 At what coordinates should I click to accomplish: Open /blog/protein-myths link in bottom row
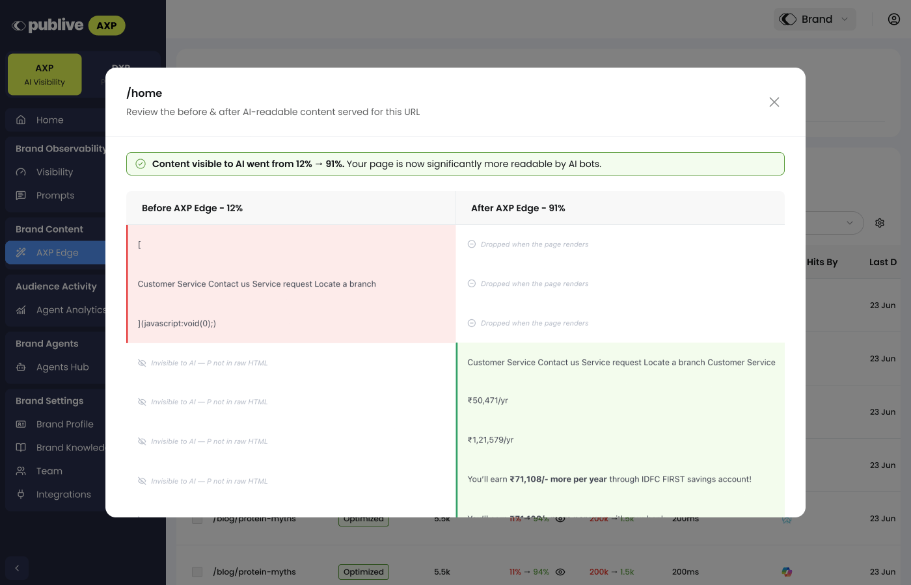254,572
